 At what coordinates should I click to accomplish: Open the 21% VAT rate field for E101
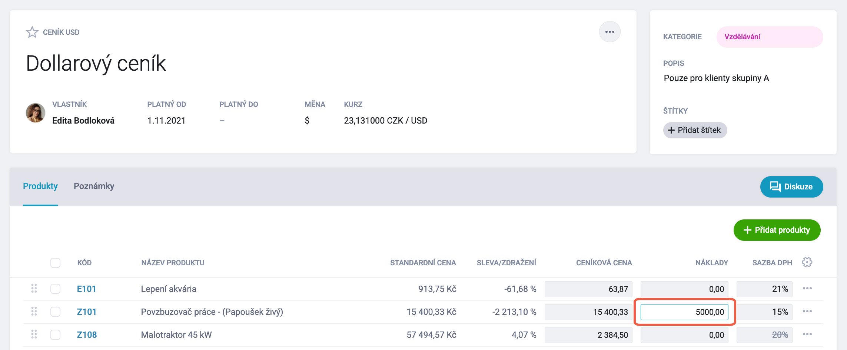coord(764,289)
